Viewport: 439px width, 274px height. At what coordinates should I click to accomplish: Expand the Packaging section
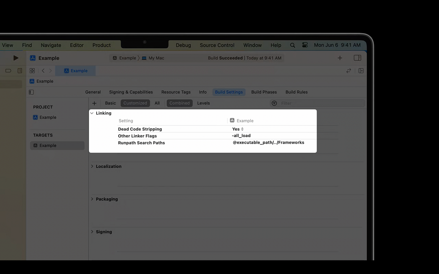[x=92, y=199]
